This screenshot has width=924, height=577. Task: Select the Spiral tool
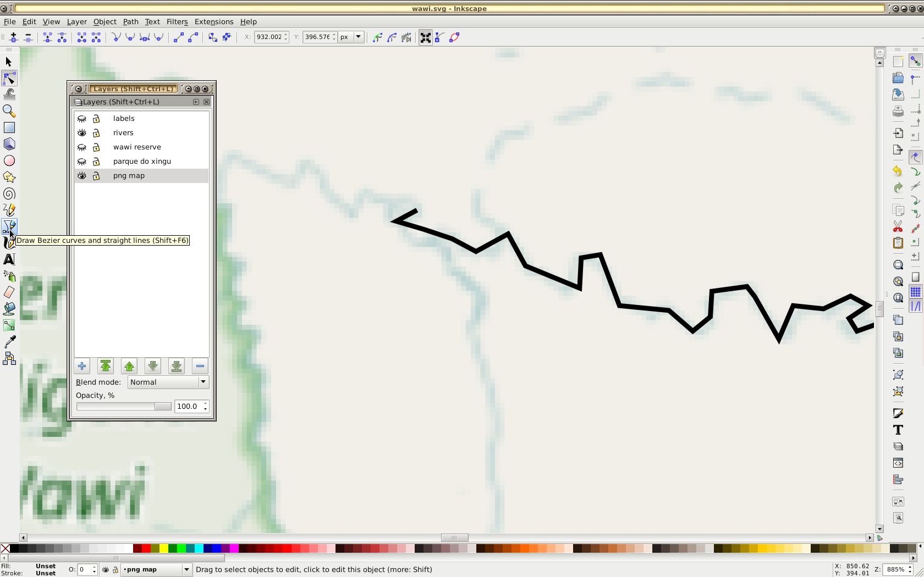tap(9, 194)
